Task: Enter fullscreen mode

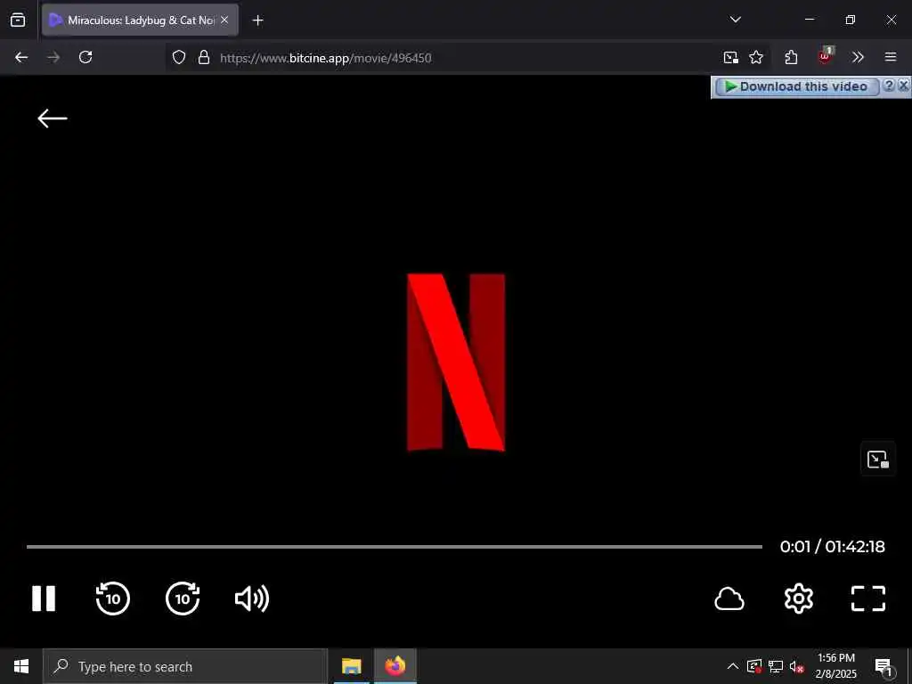Action: pos(867,598)
